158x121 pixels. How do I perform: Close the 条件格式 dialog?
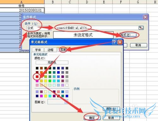(145, 17)
